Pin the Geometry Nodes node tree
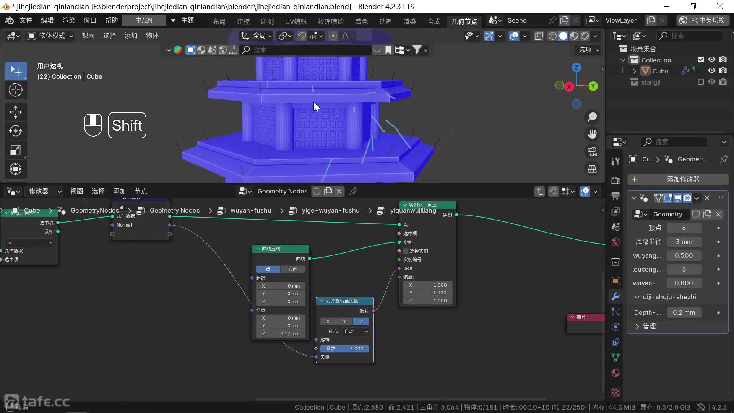 353,191
